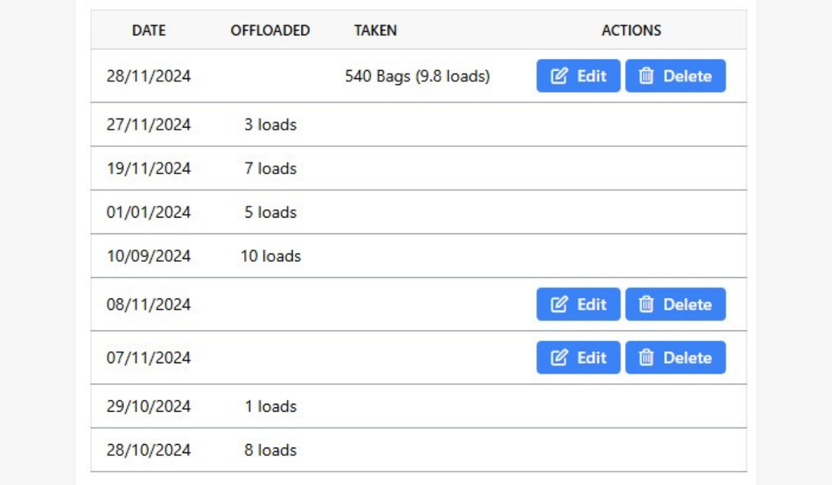
Task: Click Edit pencil icon for 08/11/2024 row
Action: pos(560,304)
